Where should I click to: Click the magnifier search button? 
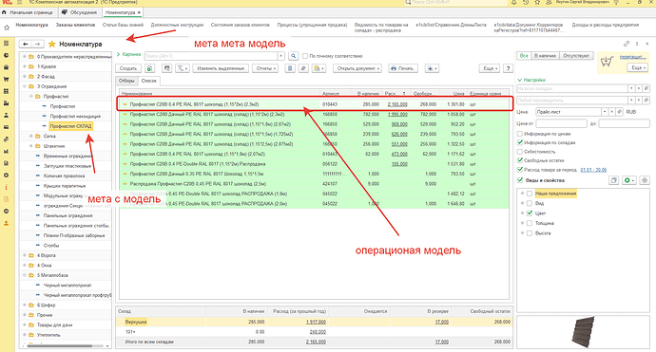coord(293,56)
